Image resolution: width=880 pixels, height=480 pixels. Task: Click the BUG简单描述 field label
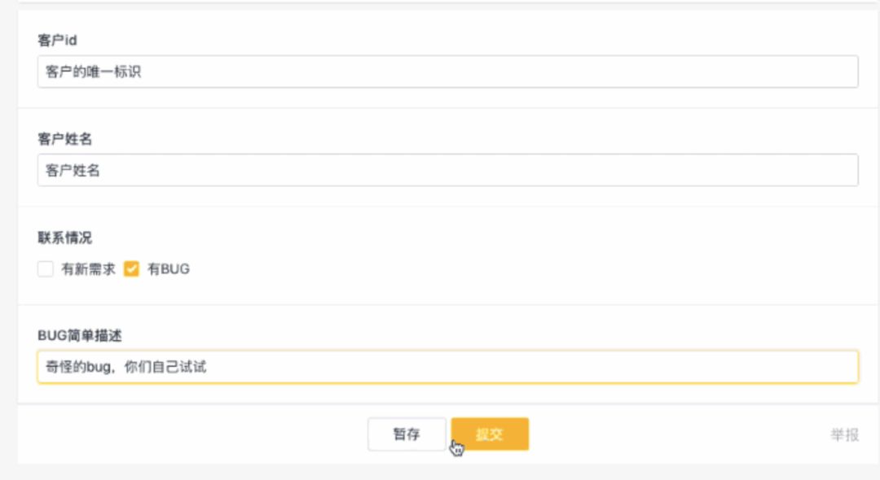(x=80, y=335)
